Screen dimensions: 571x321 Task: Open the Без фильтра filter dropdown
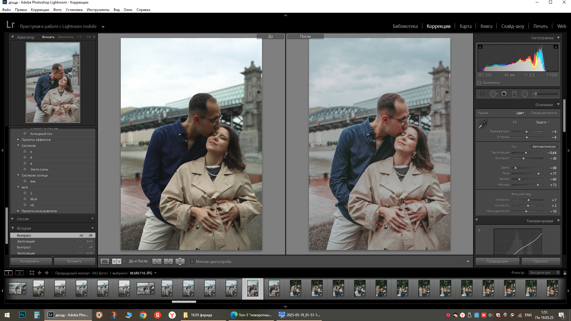click(544, 273)
